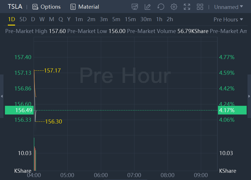Expand the right side panel arrow
The width and height of the screenshot is (251, 180).
click(x=249, y=96)
